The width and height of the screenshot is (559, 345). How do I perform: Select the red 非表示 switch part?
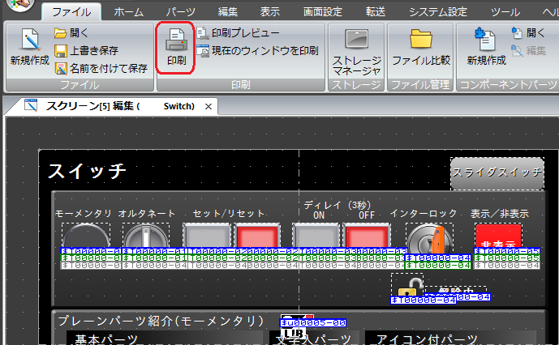click(x=497, y=239)
